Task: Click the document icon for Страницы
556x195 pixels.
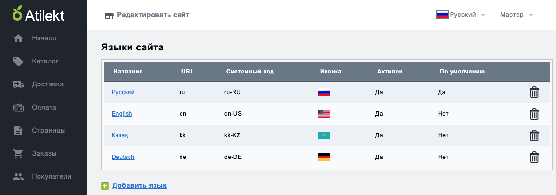Action: click(x=18, y=131)
